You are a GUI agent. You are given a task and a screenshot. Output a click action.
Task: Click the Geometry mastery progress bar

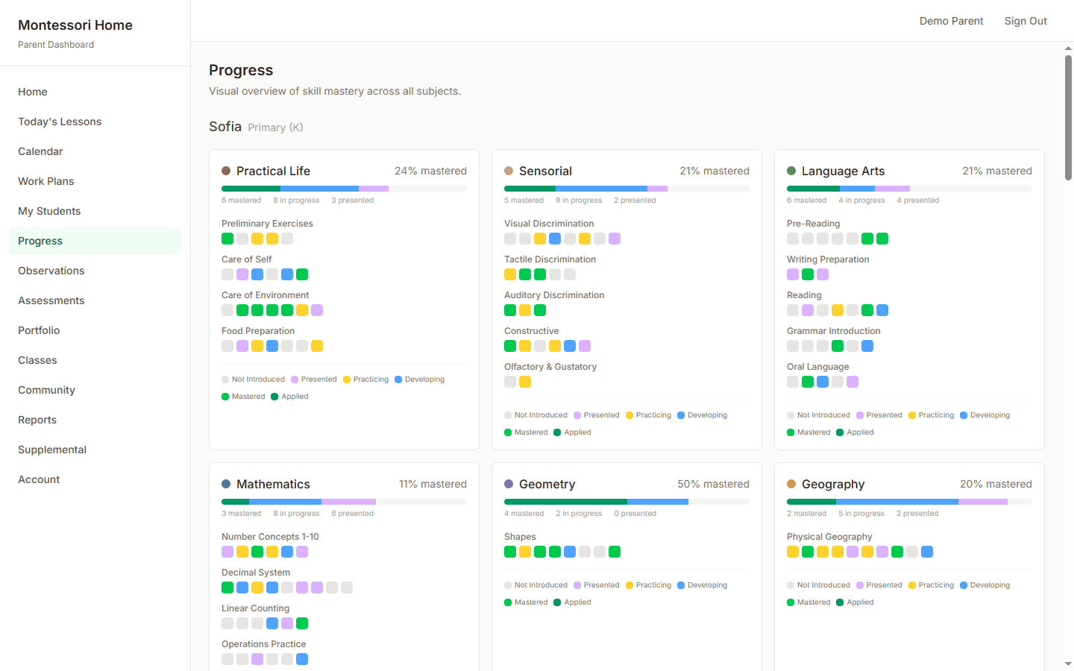[x=626, y=502]
